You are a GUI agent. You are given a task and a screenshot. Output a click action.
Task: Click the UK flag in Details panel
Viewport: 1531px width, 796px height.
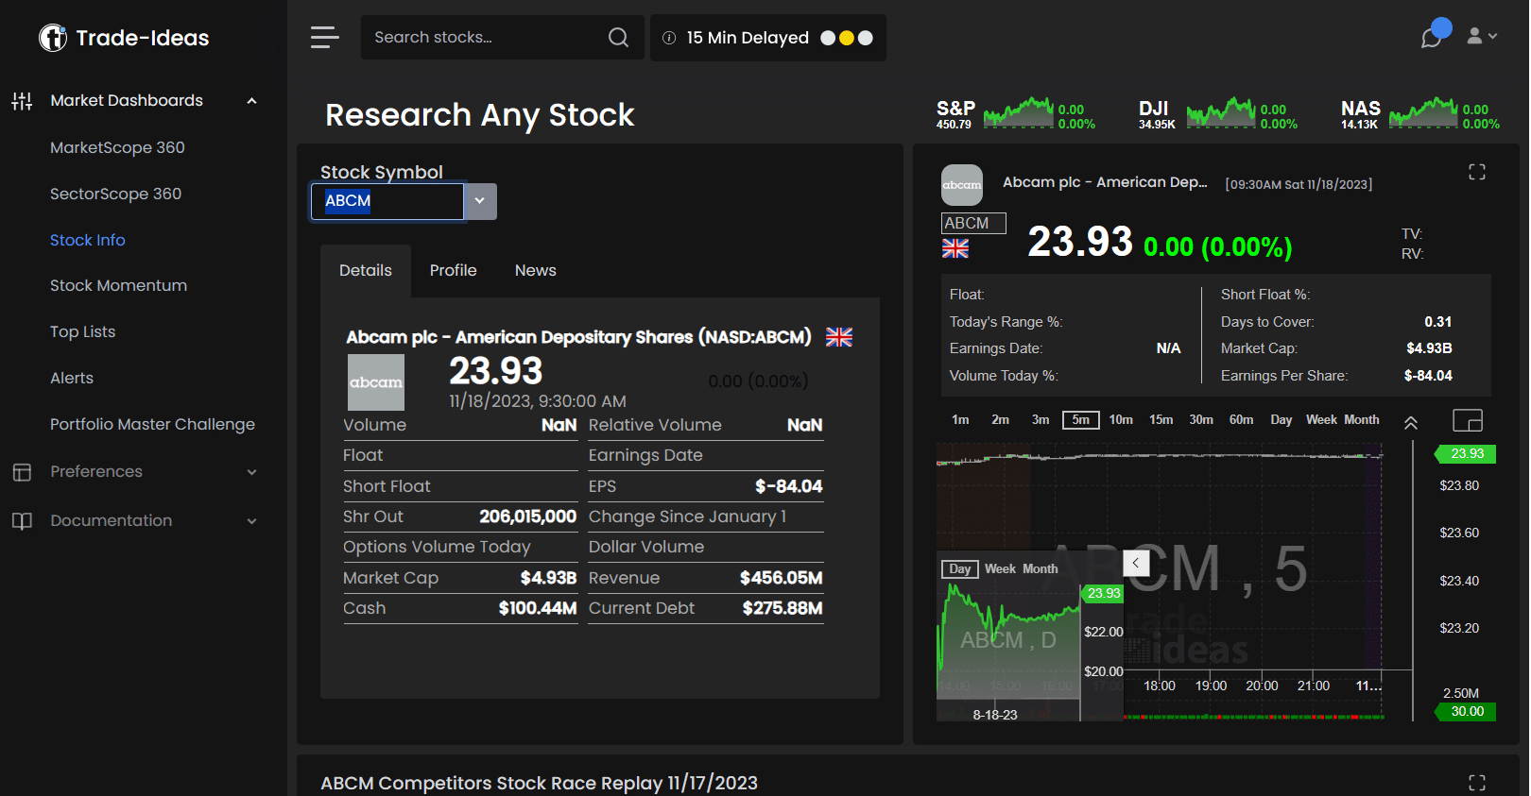click(839, 337)
